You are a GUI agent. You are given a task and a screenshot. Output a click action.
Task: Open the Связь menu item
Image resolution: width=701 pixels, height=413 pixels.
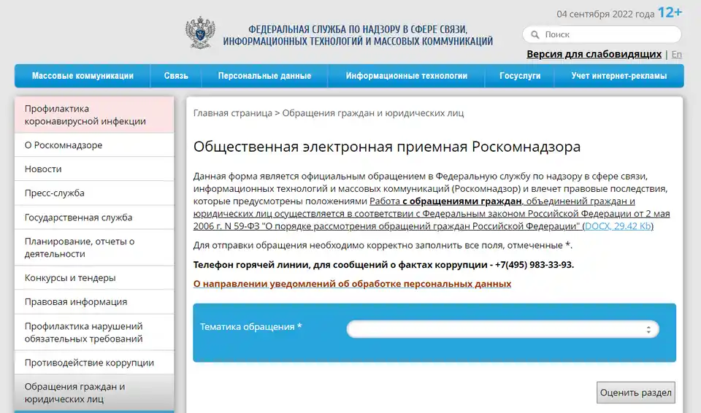[x=176, y=76]
